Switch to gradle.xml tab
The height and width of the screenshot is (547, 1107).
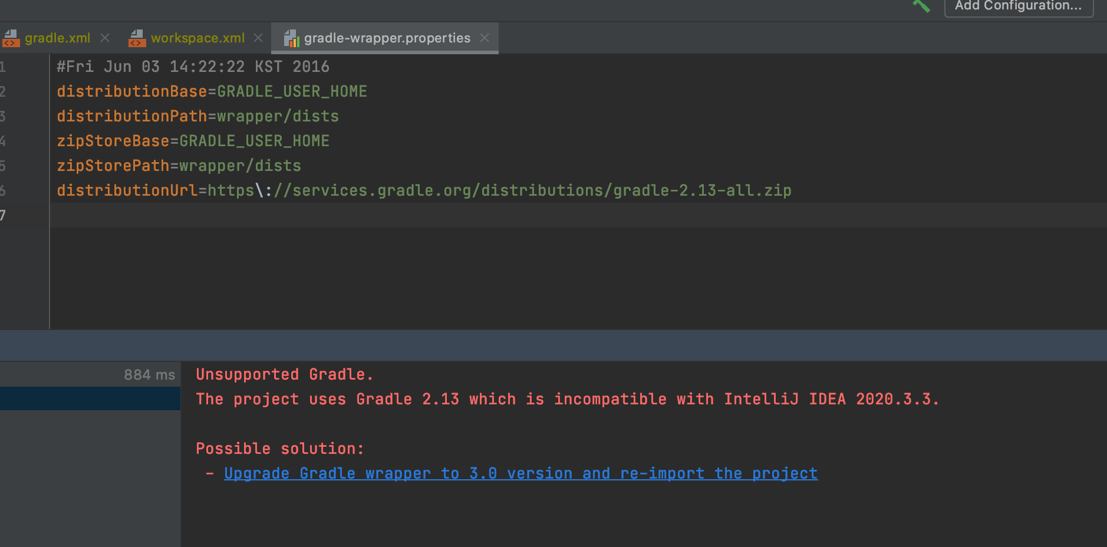[x=57, y=38]
